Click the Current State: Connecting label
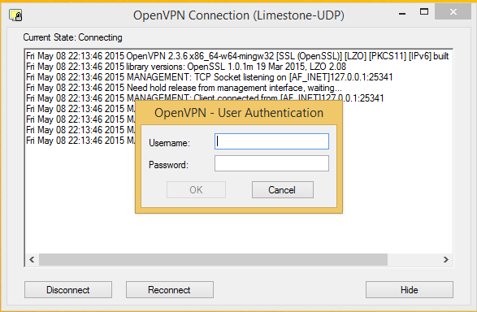The height and width of the screenshot is (312, 477). (72, 37)
